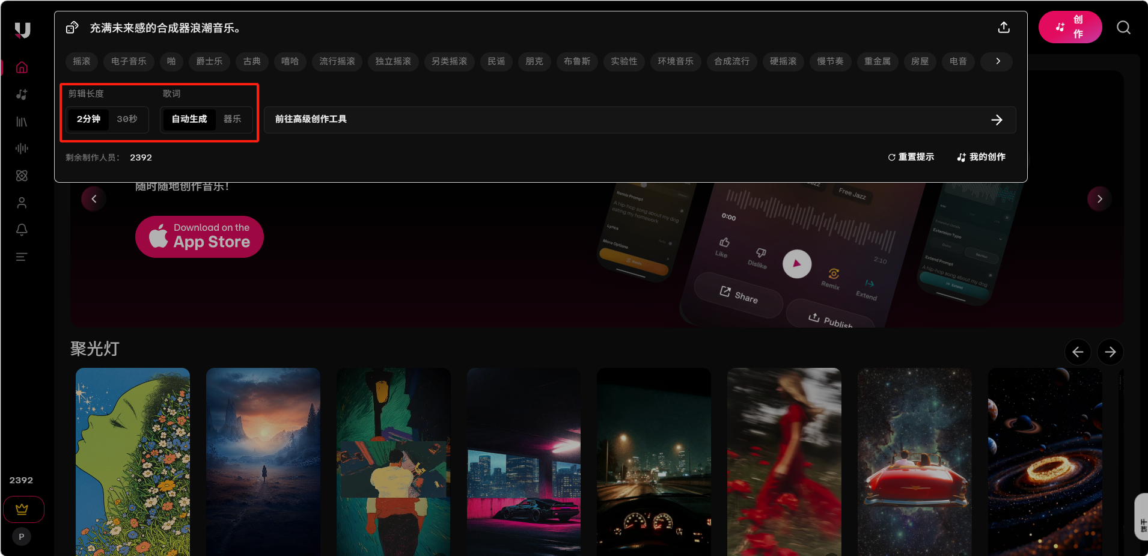
Task: Add the 合成流行 genre tag
Action: [x=731, y=61]
